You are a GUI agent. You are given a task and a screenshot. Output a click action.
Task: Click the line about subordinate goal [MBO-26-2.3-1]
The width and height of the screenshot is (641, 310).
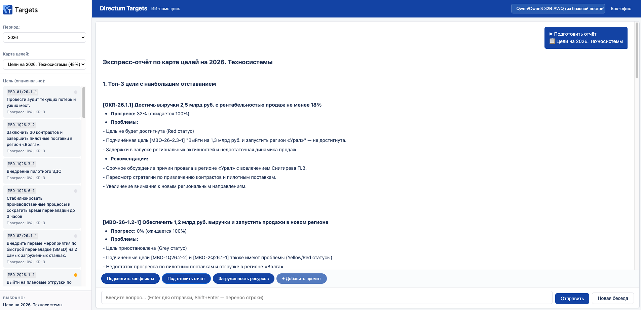coord(224,140)
